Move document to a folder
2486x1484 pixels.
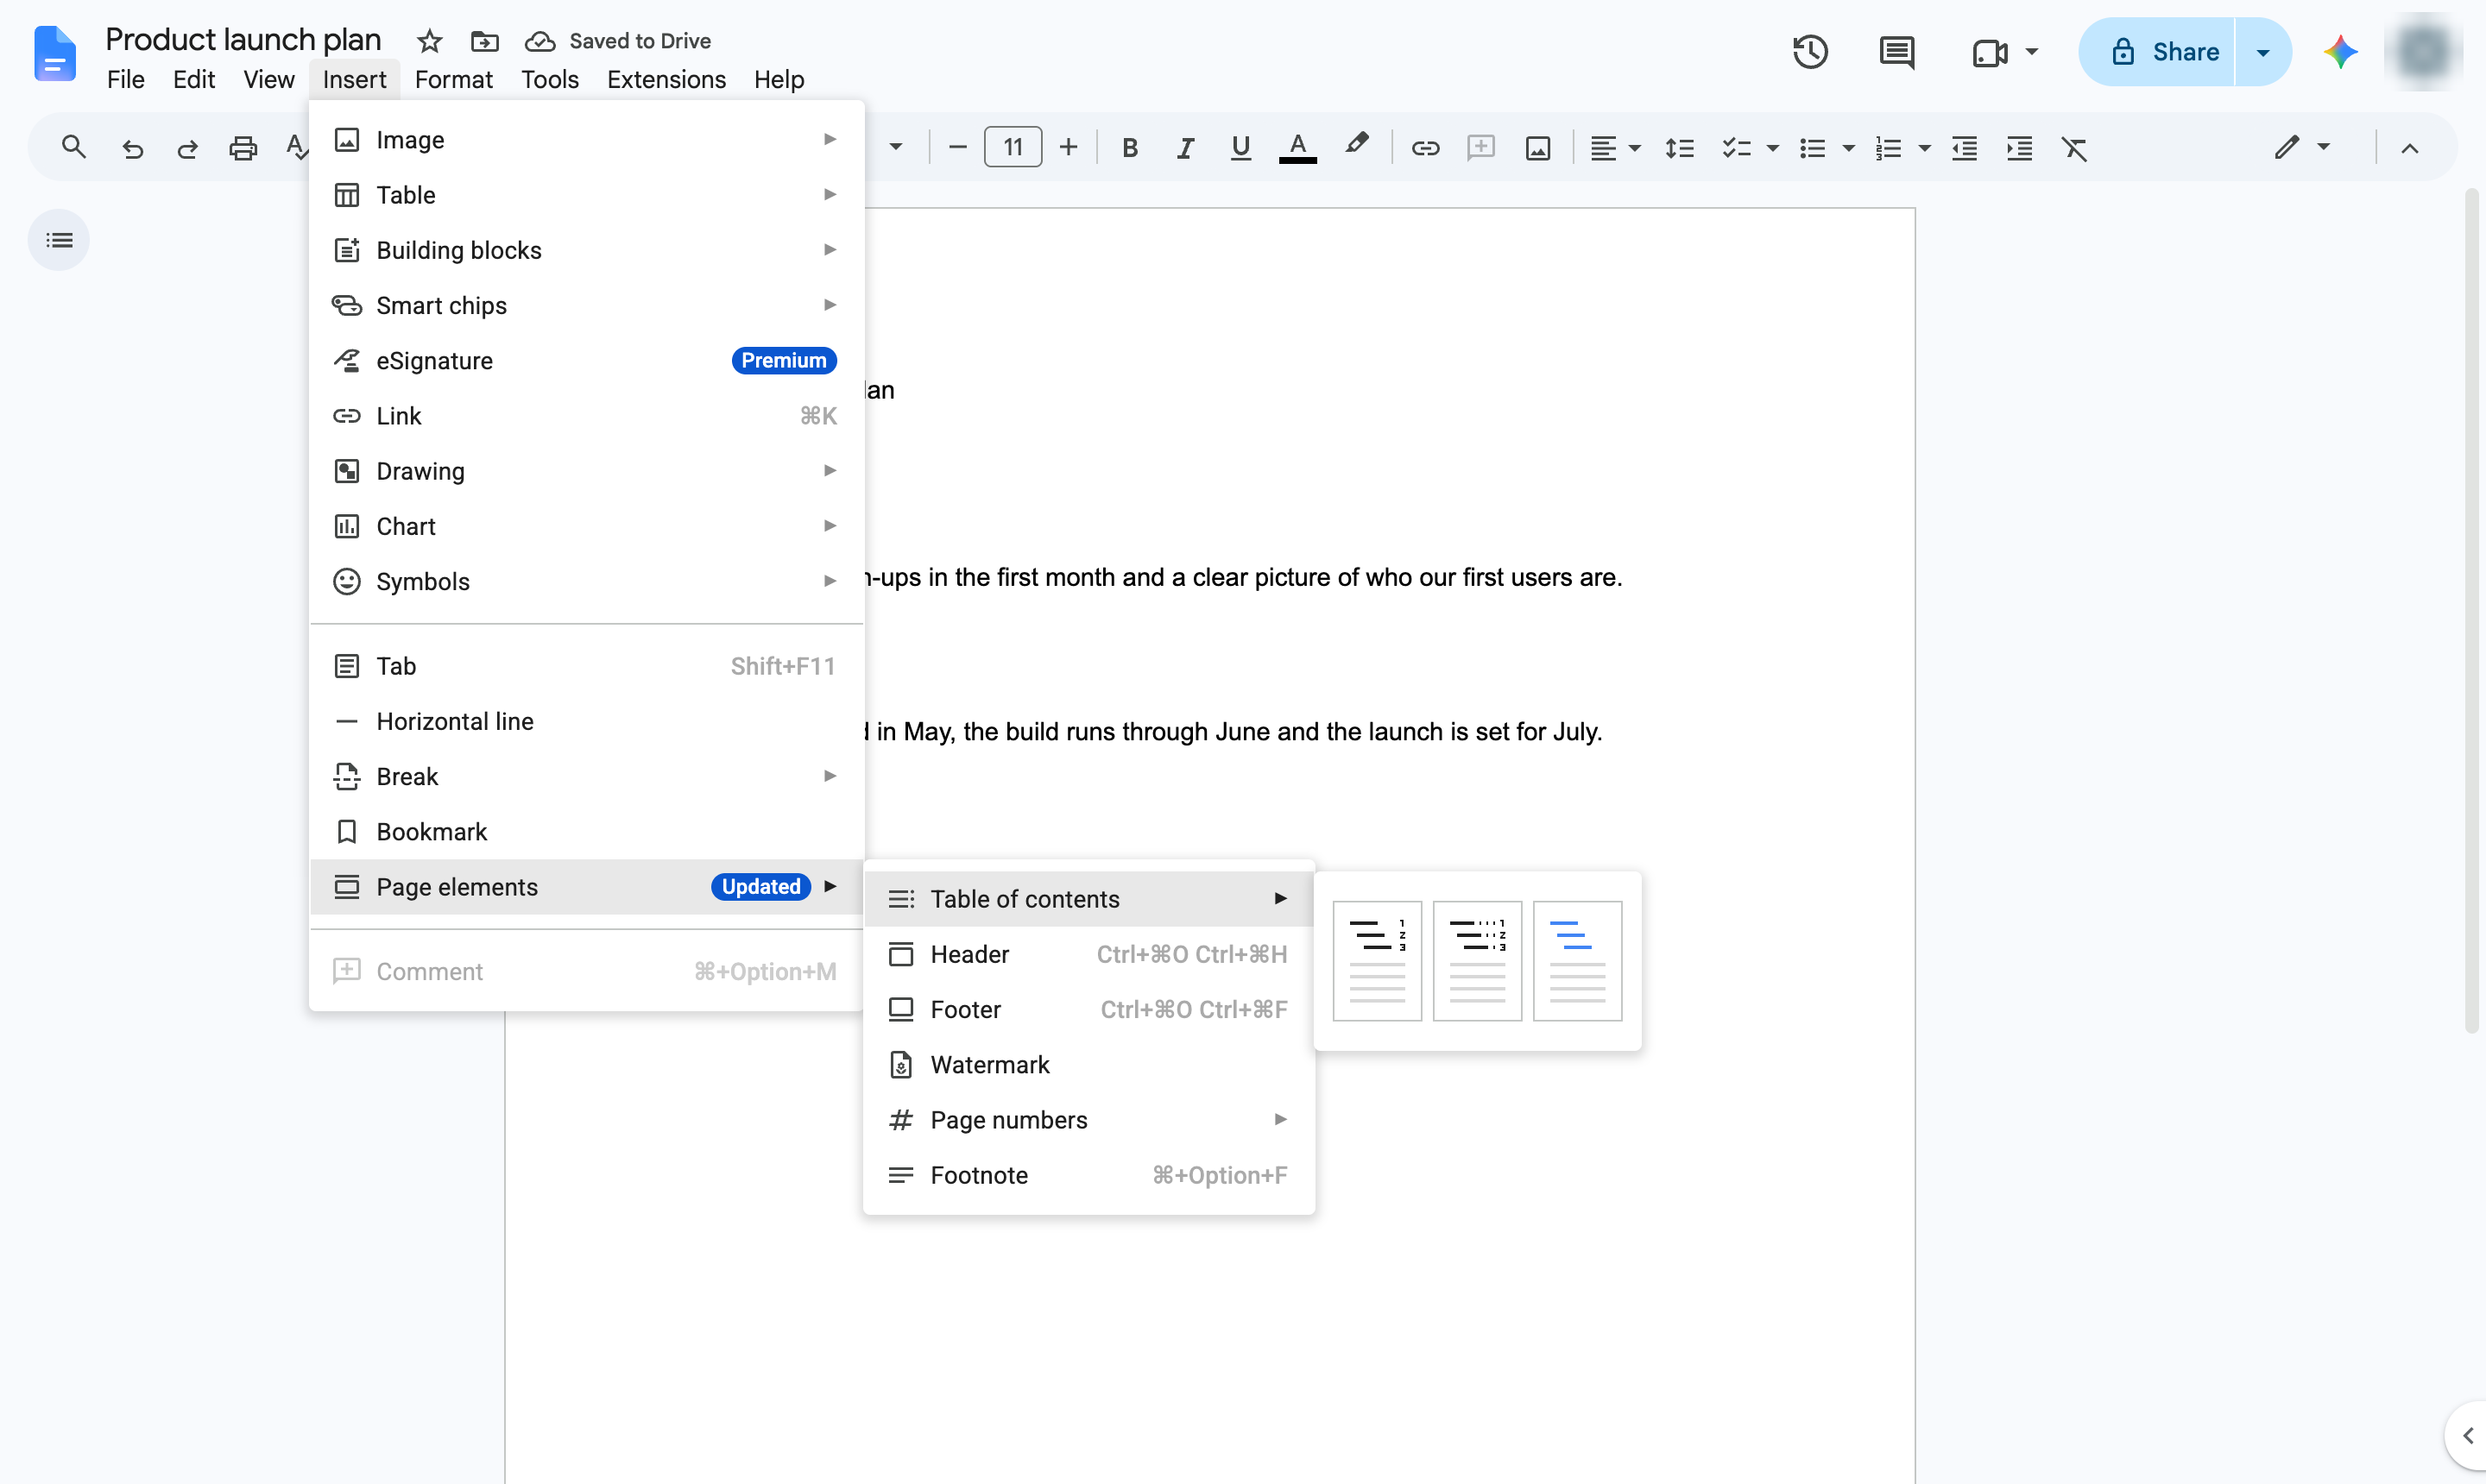click(484, 41)
